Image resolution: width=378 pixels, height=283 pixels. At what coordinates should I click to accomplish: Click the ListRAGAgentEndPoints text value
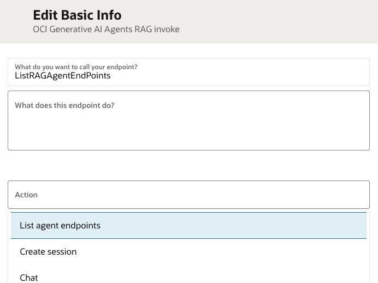pyautogui.click(x=63, y=76)
